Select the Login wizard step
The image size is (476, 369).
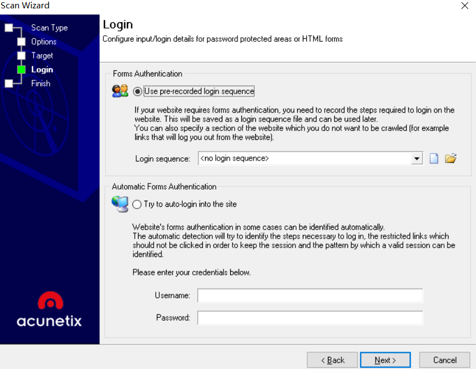tap(42, 69)
